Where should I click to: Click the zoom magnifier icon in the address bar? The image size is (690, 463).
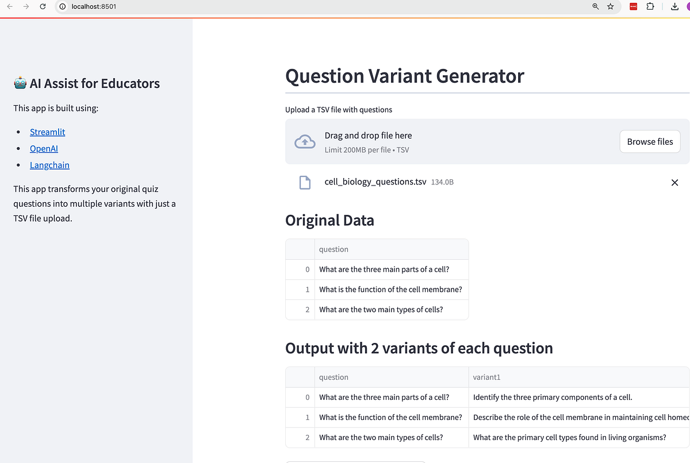pos(595,7)
